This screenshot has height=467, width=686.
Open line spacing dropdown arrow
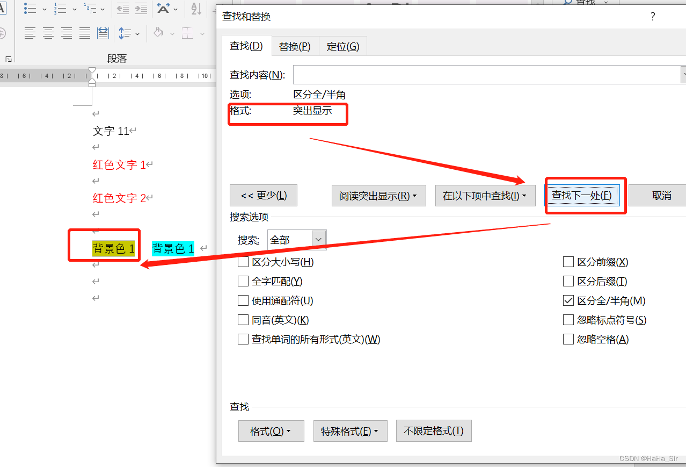137,34
